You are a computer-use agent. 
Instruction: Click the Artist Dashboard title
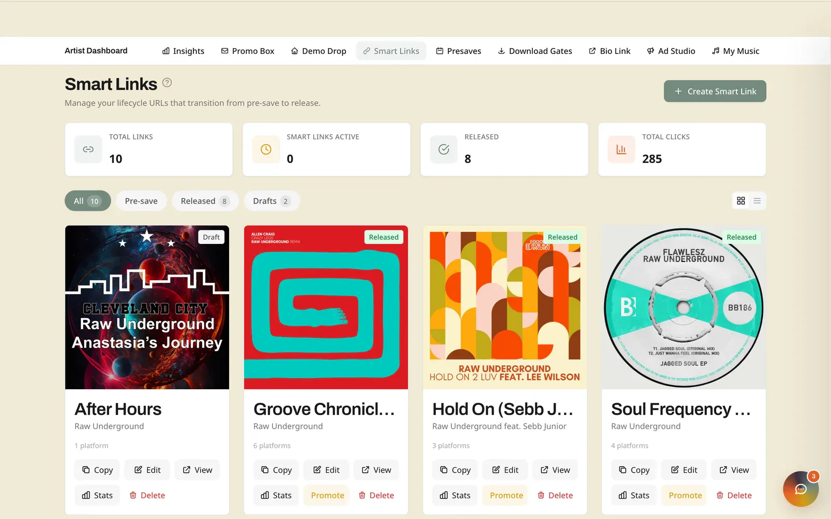[96, 50]
